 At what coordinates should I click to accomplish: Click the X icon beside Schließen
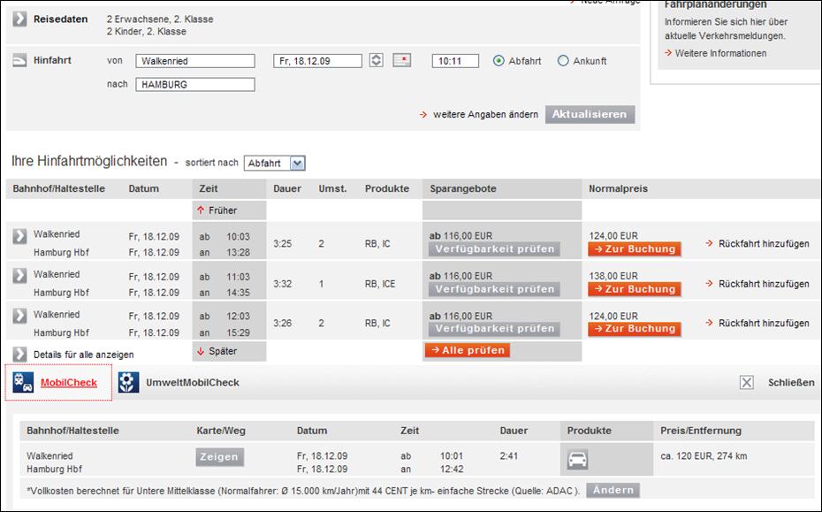point(747,383)
